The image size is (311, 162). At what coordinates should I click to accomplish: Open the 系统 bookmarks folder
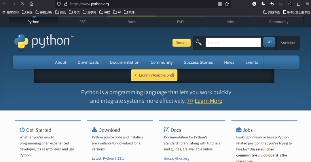tap(27, 12)
